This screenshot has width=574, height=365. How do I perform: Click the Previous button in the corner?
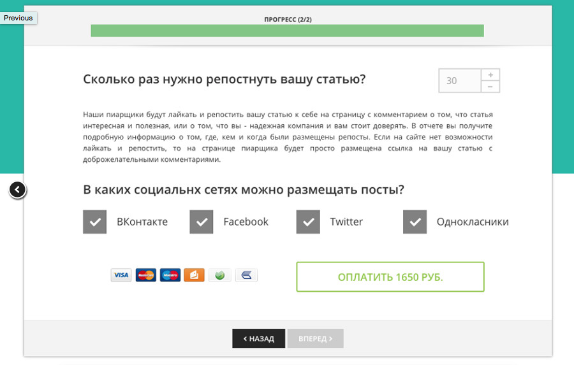point(18,18)
